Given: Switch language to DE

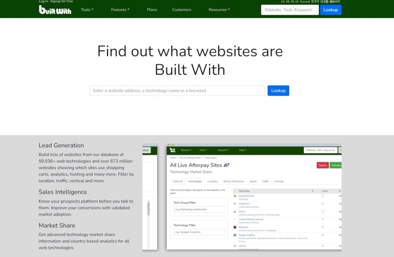Looking at the screenshot, I should pyautogui.click(x=288, y=2).
